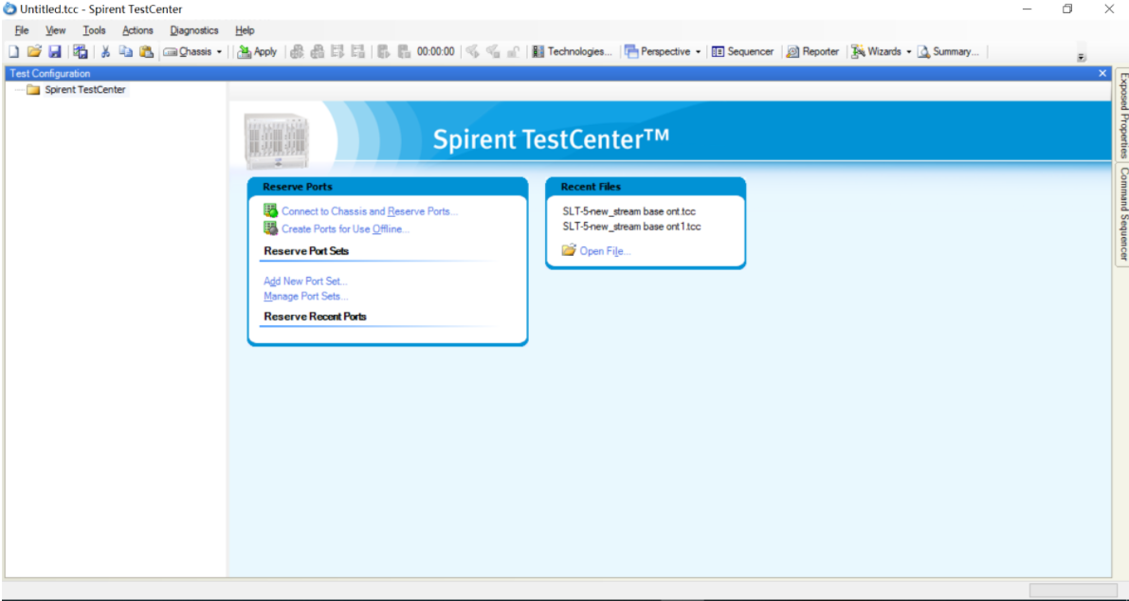This screenshot has width=1129, height=601.
Task: Cut using the scissors toolbar icon
Action: [104, 51]
